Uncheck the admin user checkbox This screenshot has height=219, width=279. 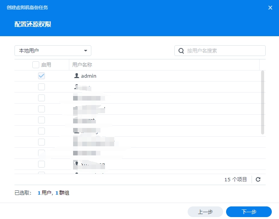point(41,76)
